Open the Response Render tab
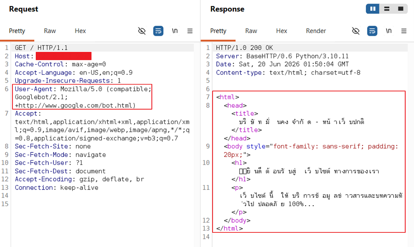414x247 pixels. pyautogui.click(x=316, y=31)
